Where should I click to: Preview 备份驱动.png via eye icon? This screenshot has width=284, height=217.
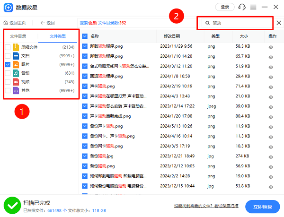click(271, 167)
